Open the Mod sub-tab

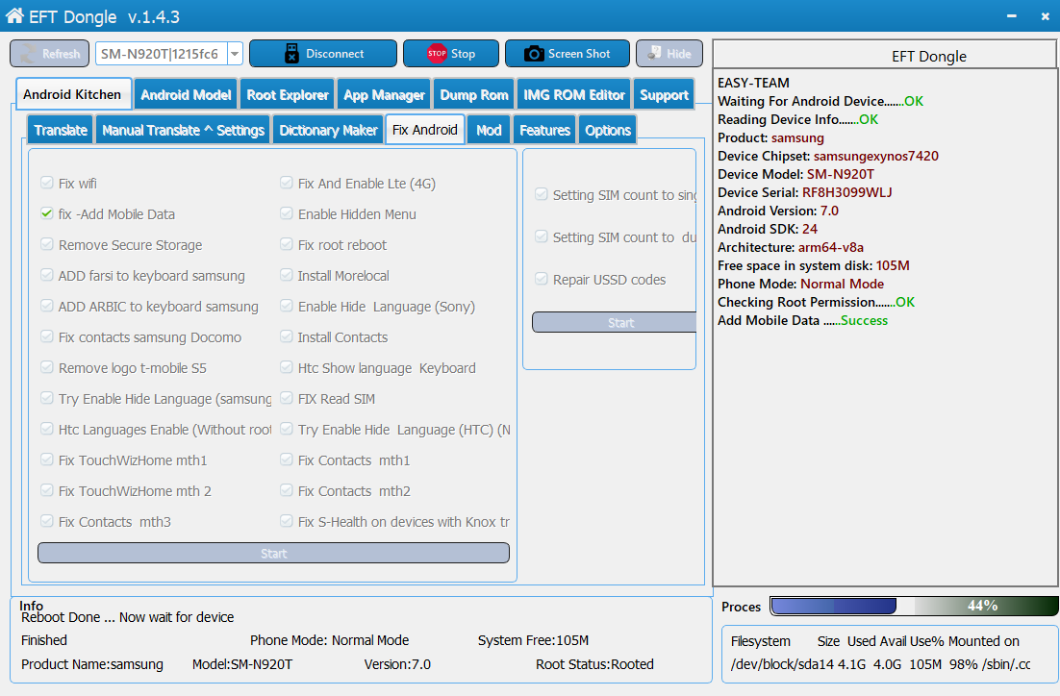[489, 130]
